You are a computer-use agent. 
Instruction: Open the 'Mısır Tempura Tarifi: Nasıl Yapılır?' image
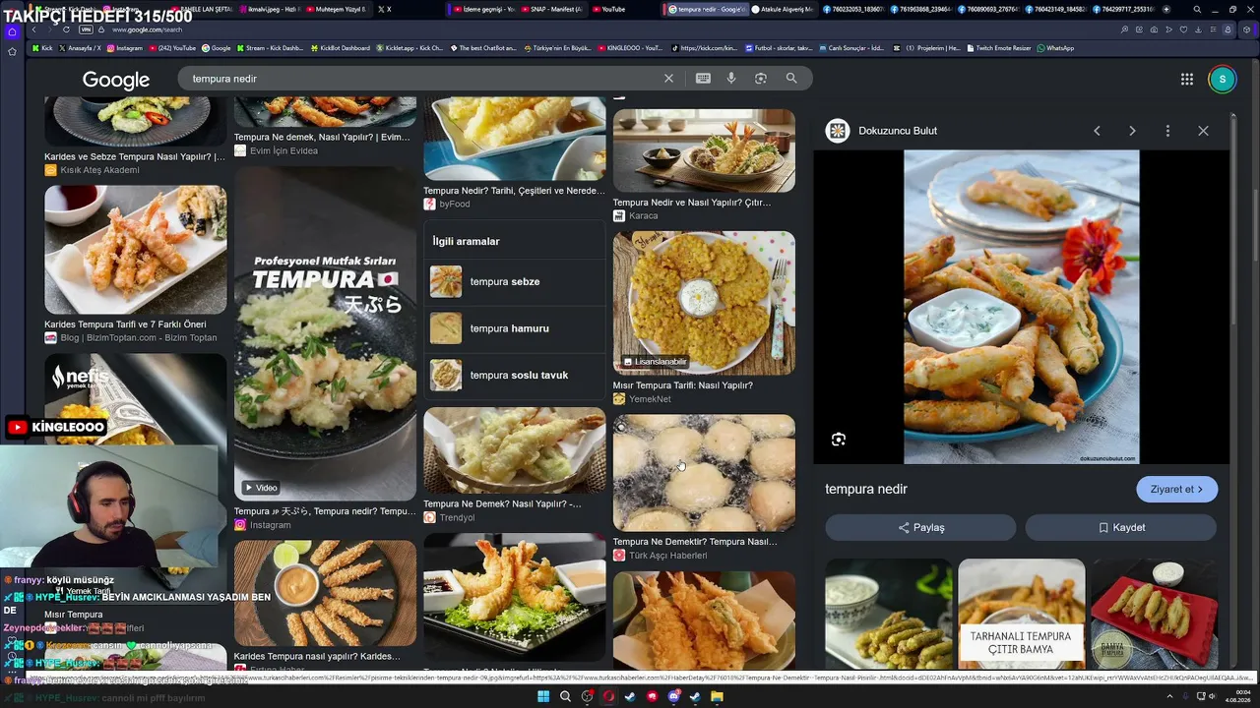tap(704, 303)
